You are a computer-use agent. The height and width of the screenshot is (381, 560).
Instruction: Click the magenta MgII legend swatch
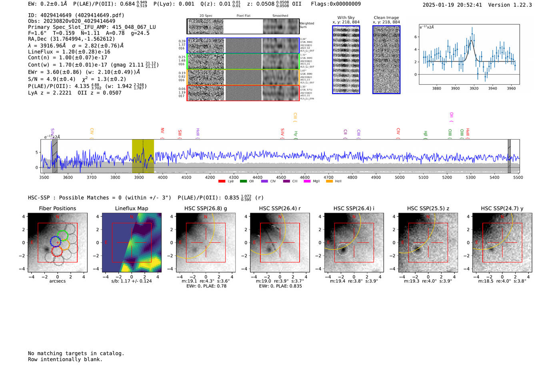307,181
